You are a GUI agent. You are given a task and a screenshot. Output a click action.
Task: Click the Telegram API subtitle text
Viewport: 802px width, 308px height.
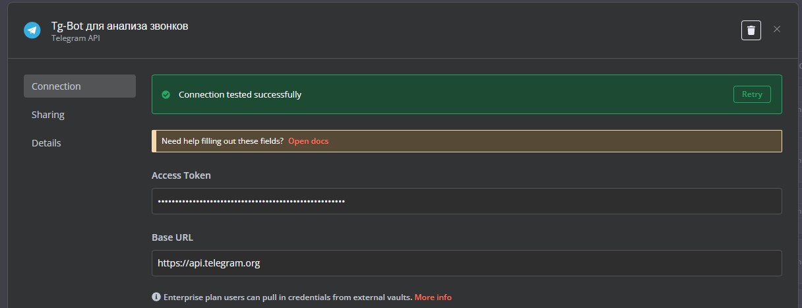[75, 38]
